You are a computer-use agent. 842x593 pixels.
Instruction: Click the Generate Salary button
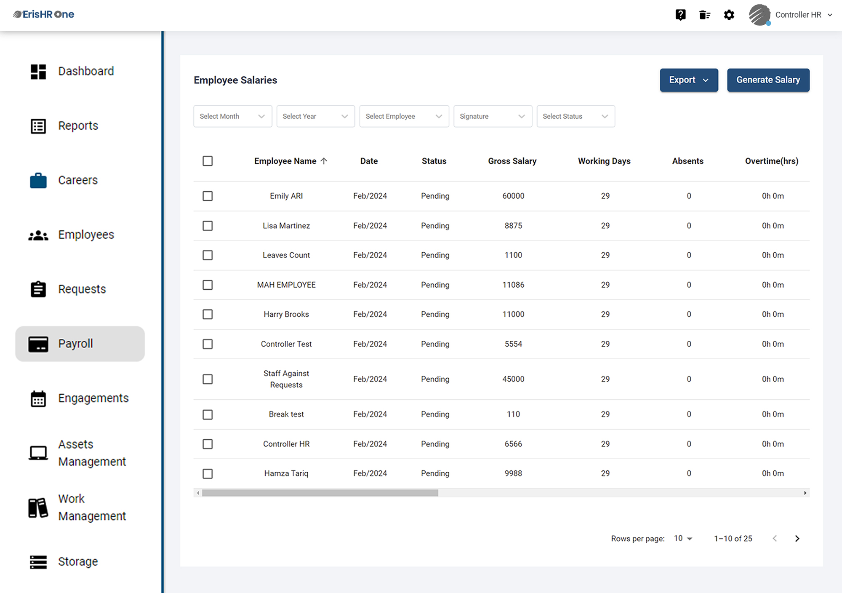[x=768, y=80]
